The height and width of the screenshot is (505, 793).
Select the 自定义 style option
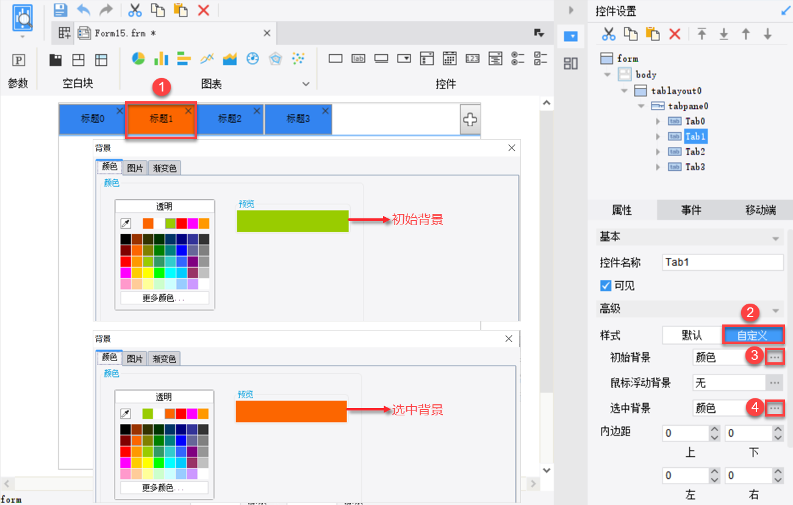[753, 335]
